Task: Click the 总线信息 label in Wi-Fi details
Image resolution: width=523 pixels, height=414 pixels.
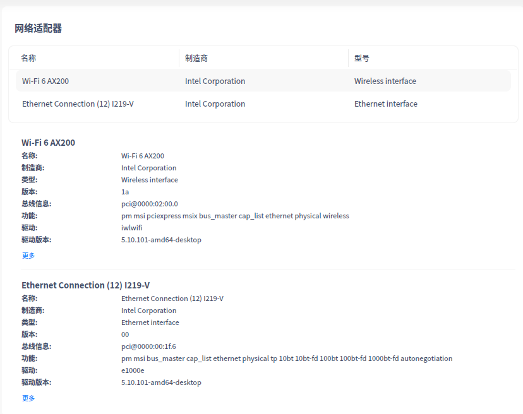Action: (x=37, y=204)
